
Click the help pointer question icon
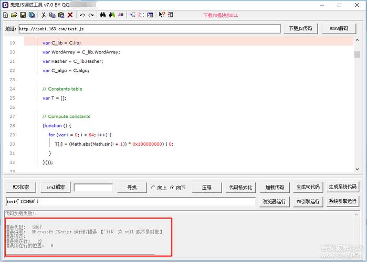click(162, 15)
